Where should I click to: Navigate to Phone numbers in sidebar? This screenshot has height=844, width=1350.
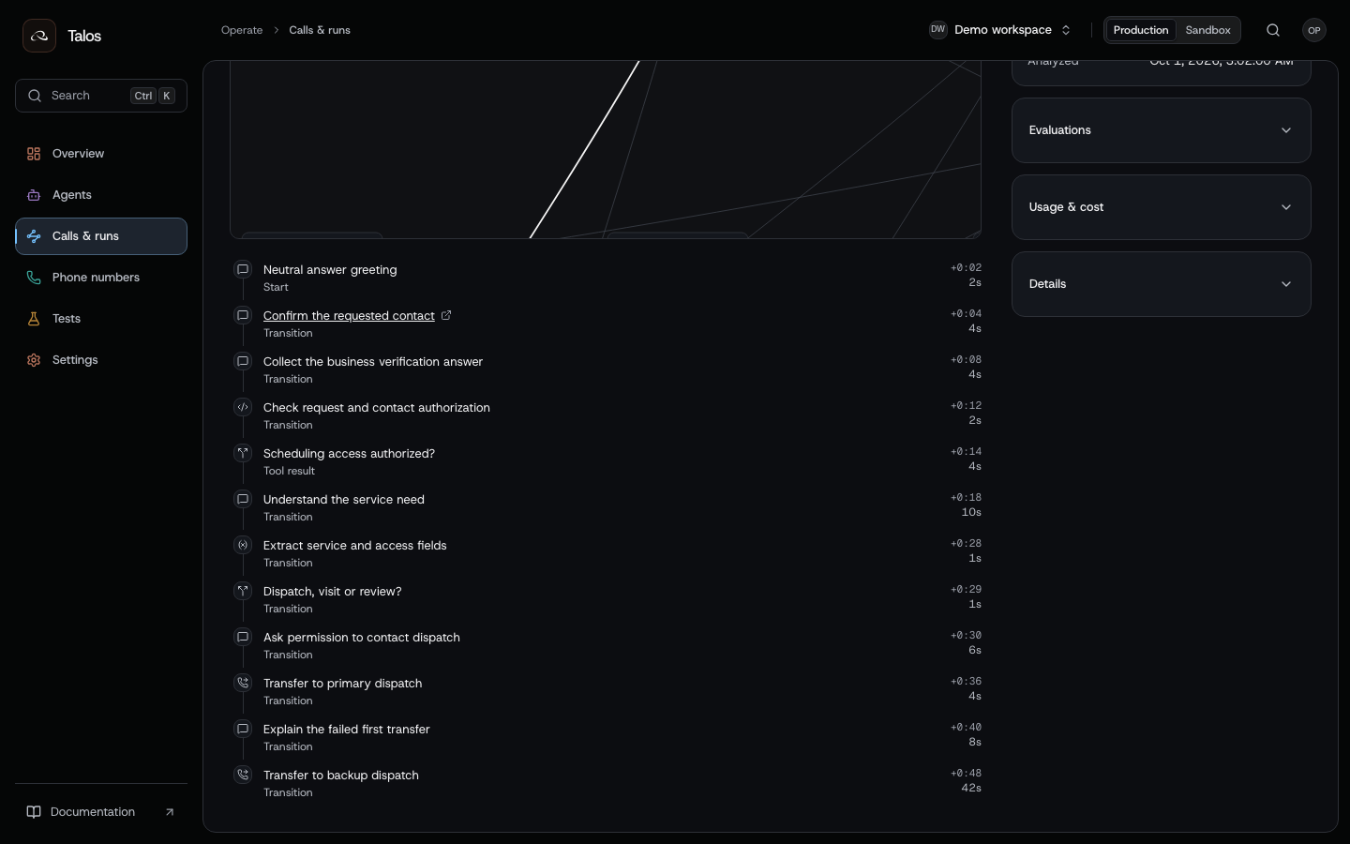click(x=101, y=278)
